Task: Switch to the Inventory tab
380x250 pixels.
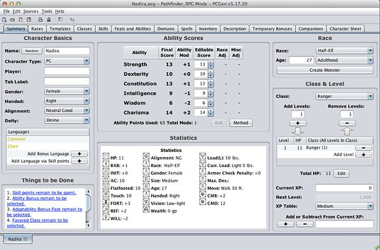Action: [x=208, y=28]
